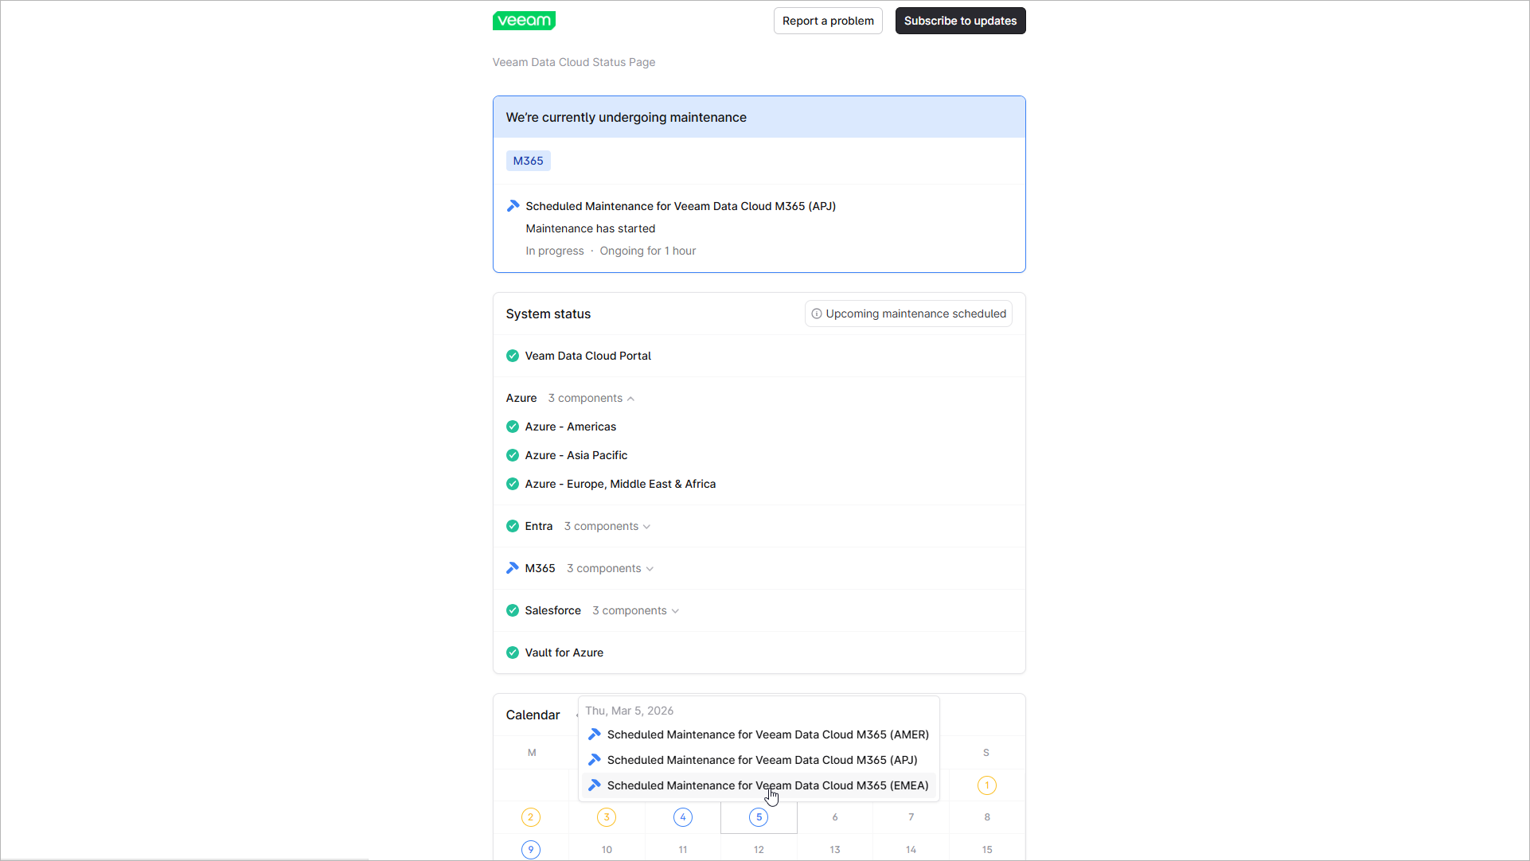Click green check beside Veam Data Cloud Portal
Image resolution: width=1530 pixels, height=861 pixels.
[513, 356]
